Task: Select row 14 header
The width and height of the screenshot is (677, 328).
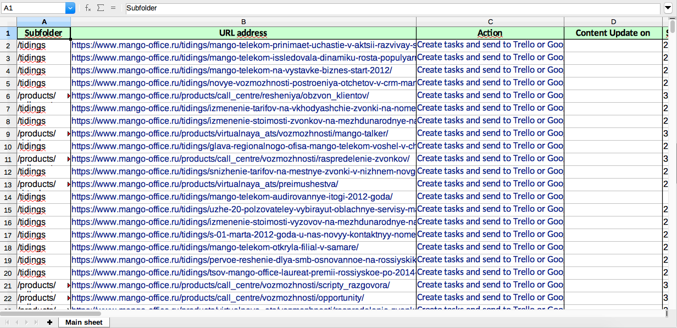Action: pos(8,197)
